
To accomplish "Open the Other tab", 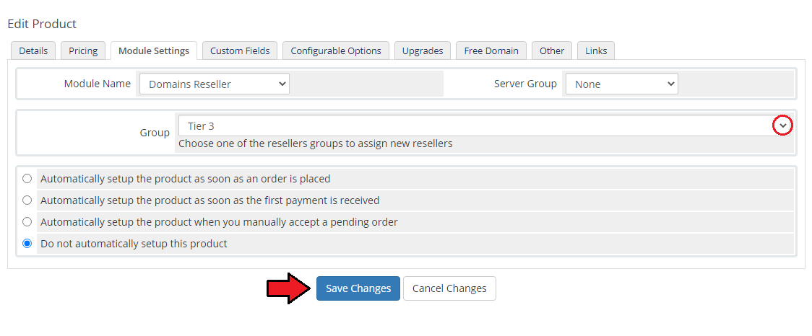I will pyautogui.click(x=552, y=50).
